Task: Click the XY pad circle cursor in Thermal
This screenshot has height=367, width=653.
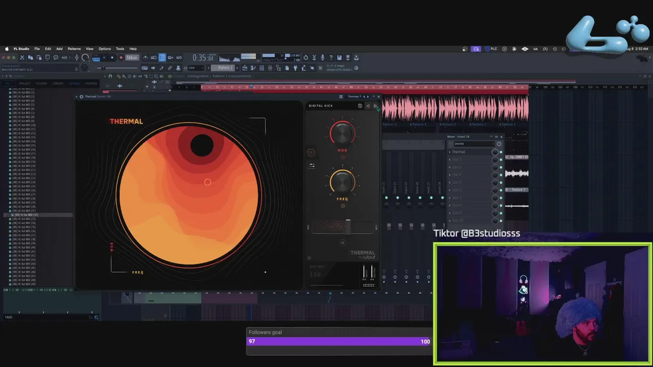Action: 208,182
